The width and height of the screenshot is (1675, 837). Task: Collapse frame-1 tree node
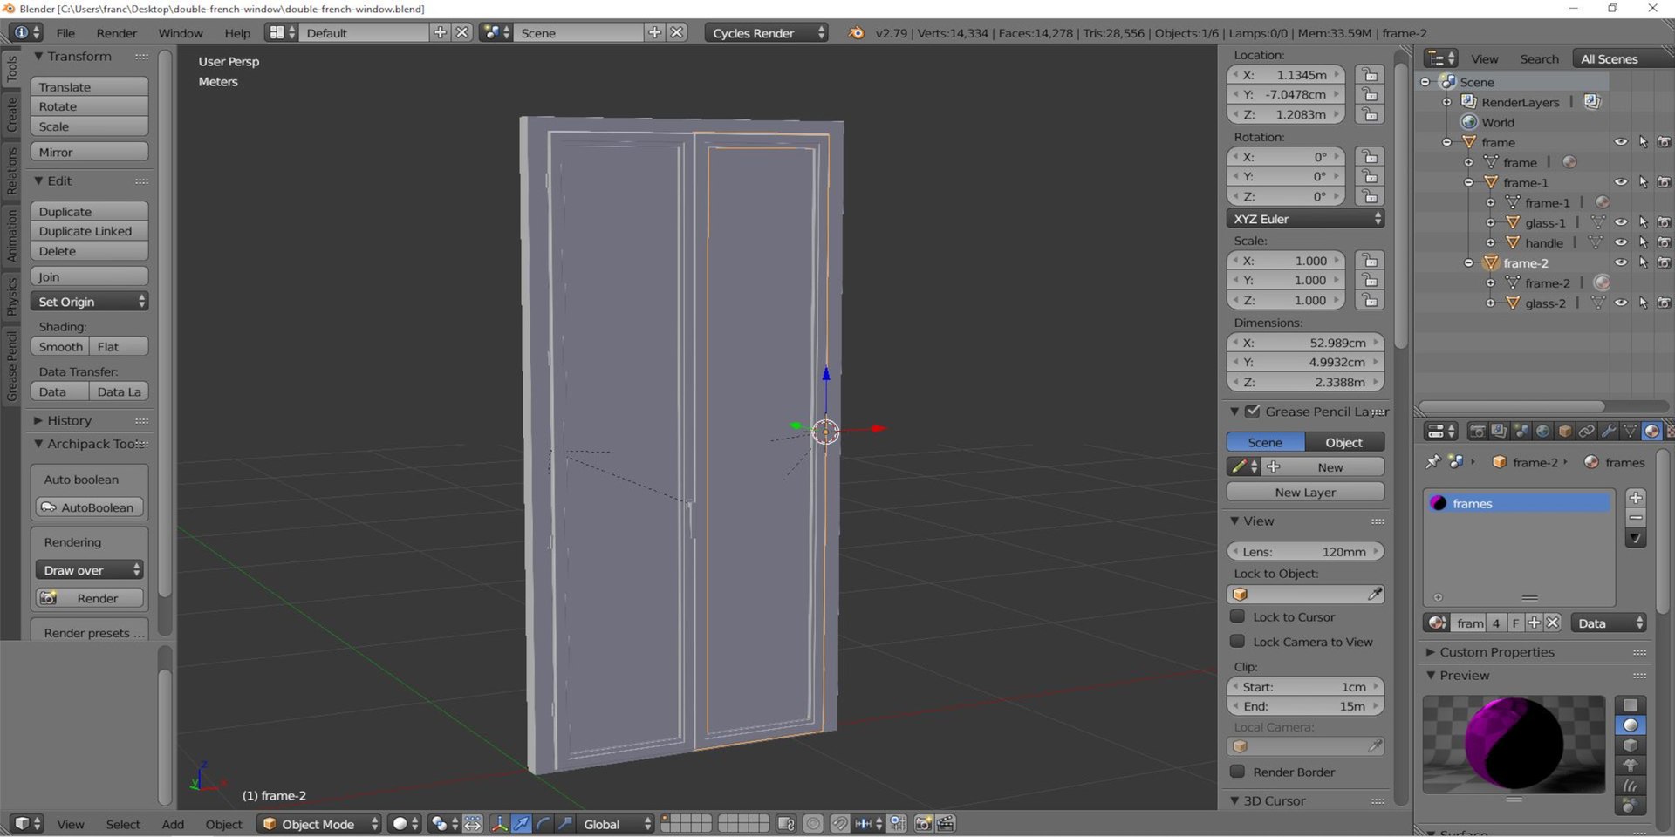1469,182
